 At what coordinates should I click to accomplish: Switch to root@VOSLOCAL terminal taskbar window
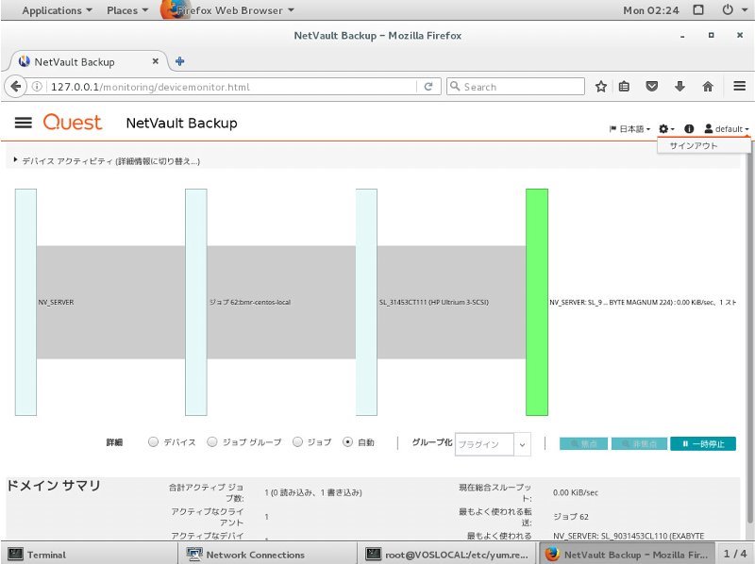pos(447,555)
